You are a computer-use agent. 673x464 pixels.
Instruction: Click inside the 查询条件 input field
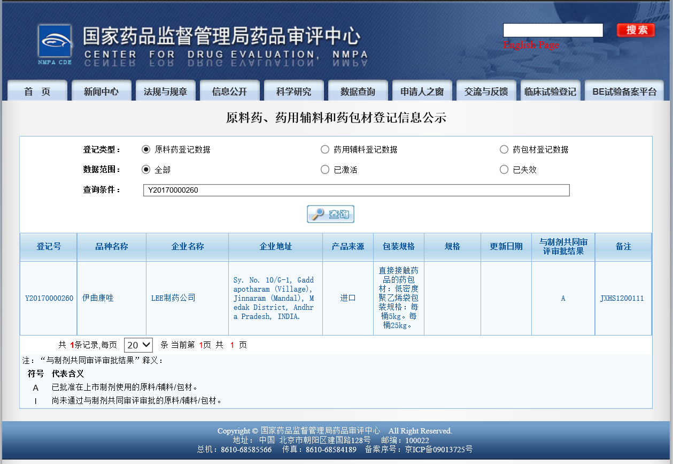click(x=357, y=190)
